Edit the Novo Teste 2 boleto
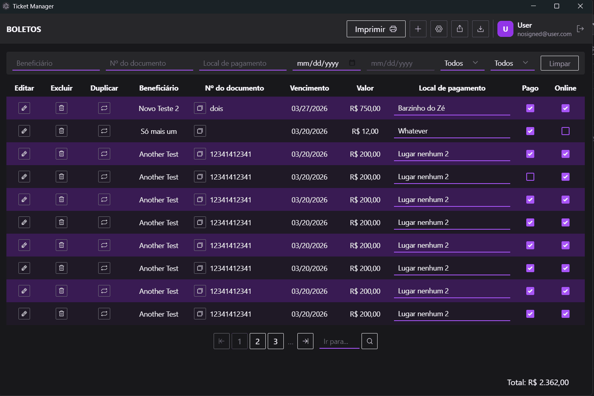Image resolution: width=594 pixels, height=396 pixels. pyautogui.click(x=24, y=108)
